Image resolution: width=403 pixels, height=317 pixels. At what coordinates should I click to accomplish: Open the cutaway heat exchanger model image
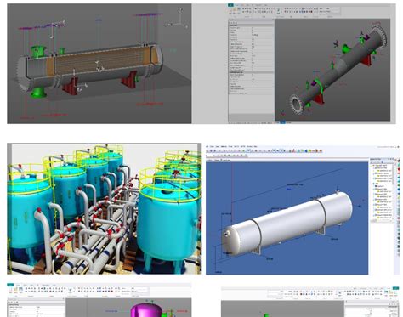tap(99, 64)
